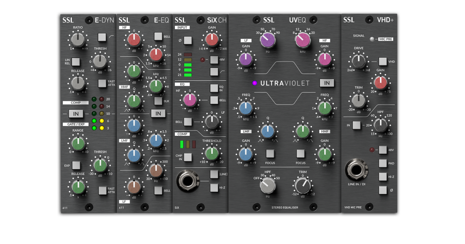Viewport: 465px width, 244px height.
Task: Click the red HF kHz frequency knob on E-EQ
Action: (x=156, y=54)
